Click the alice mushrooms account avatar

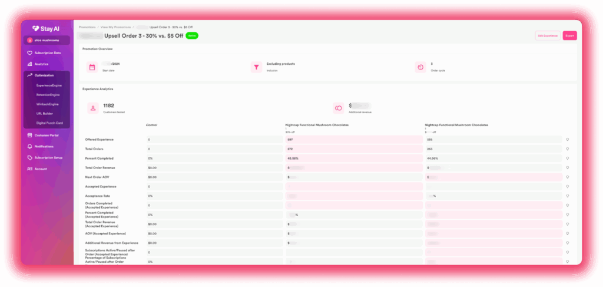pyautogui.click(x=29, y=40)
